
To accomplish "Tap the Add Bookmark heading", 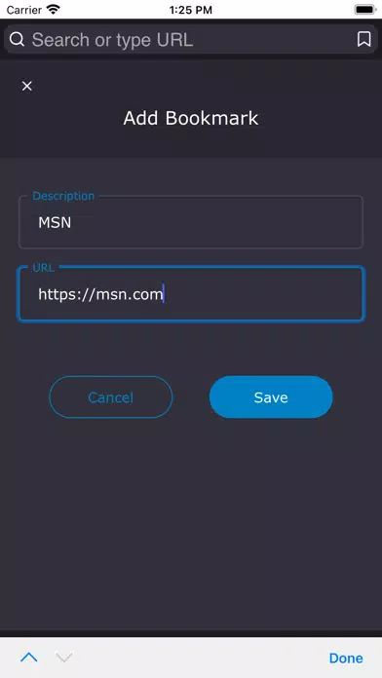I will (x=191, y=118).
